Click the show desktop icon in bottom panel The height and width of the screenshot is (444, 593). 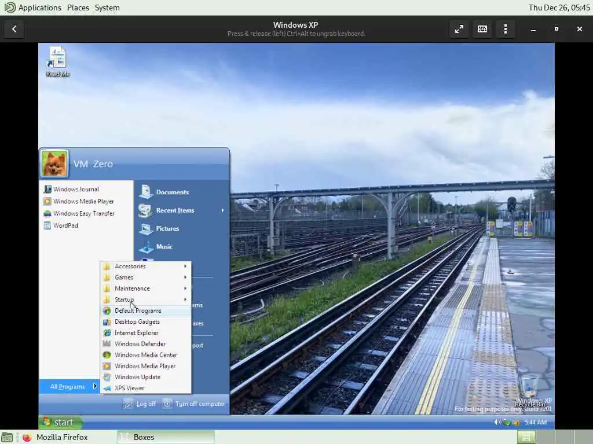tap(7, 437)
